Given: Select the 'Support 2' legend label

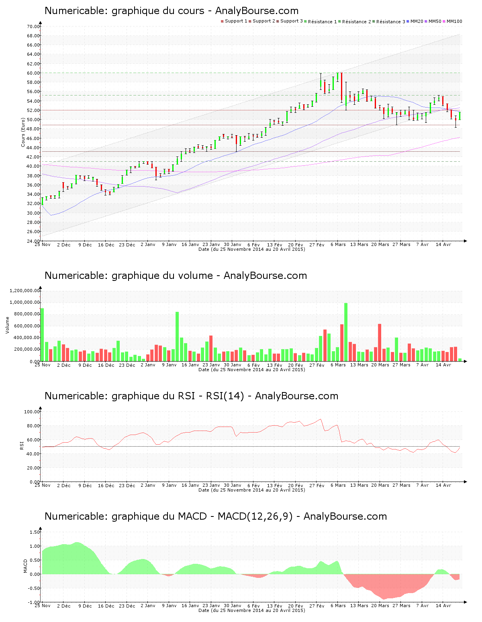Looking at the screenshot, I should (x=264, y=21).
